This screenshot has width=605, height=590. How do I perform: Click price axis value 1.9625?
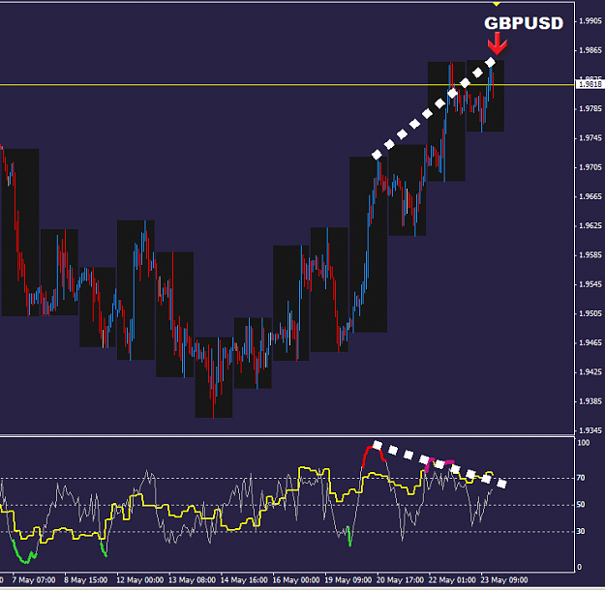pos(590,225)
